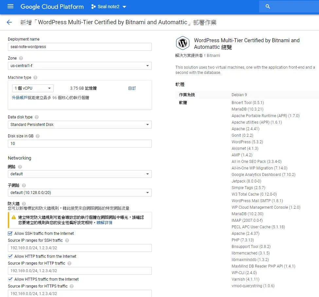Select the text 'IMAP (2007.0.0-f)'
This screenshot has height=297, width=319.
(x=247, y=220)
